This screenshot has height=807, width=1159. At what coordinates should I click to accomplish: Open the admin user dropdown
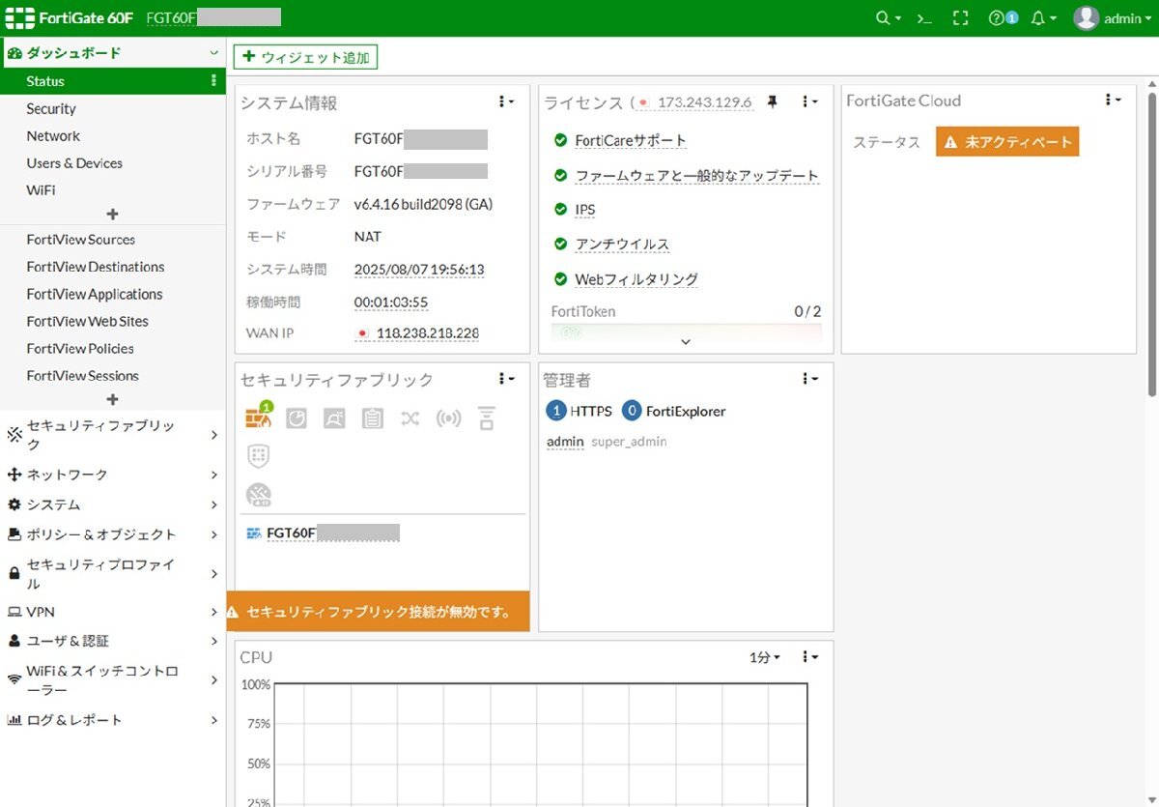click(1113, 18)
